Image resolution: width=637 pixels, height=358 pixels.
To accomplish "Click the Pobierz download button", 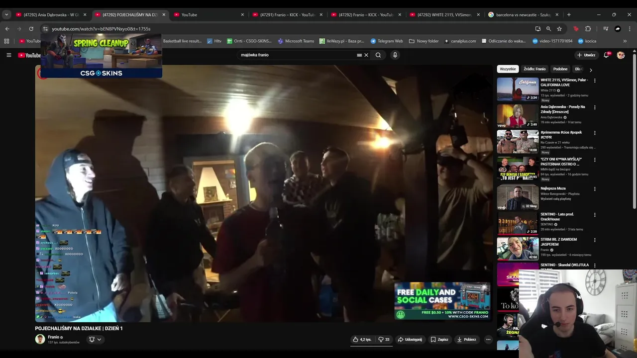I will (x=467, y=340).
